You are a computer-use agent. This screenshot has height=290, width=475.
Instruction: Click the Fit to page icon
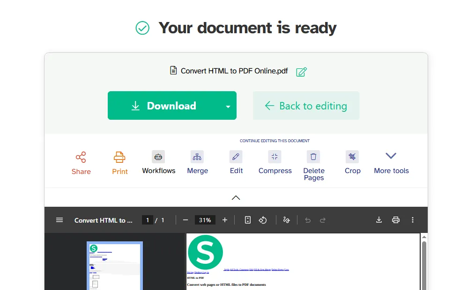[247, 220]
